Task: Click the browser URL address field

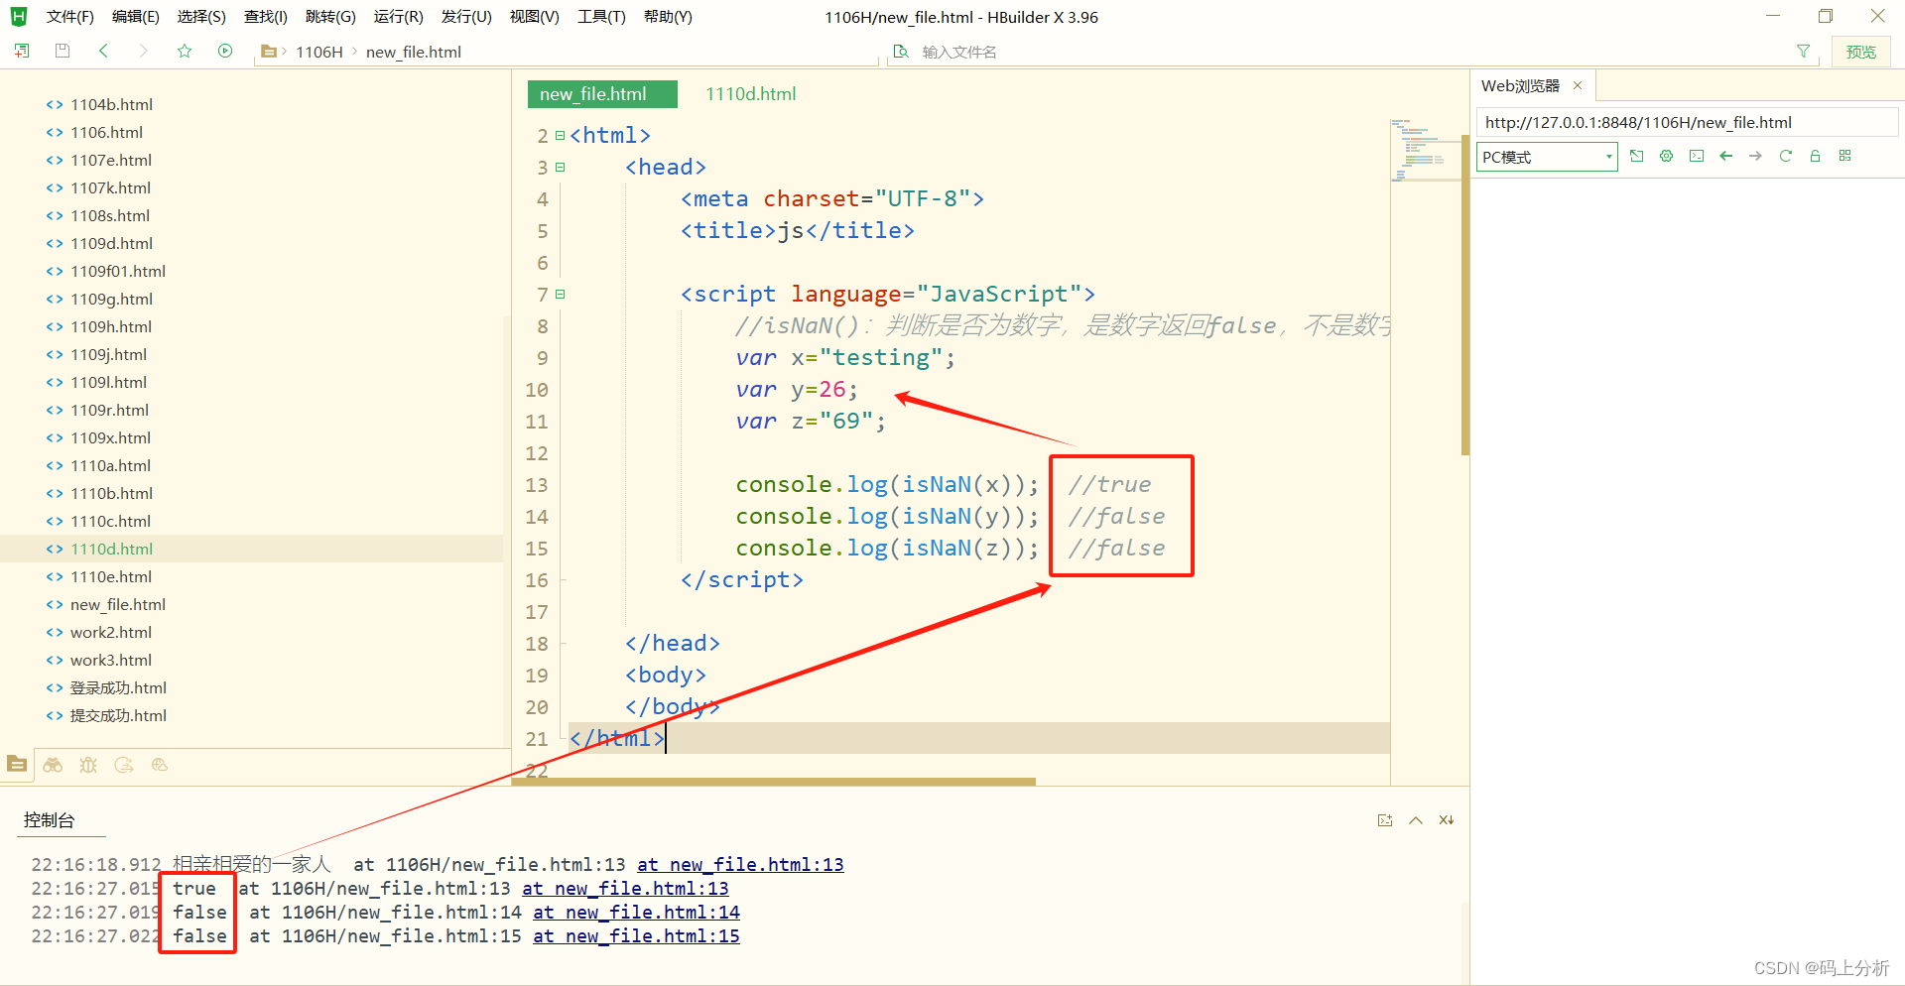Action: point(1687,122)
